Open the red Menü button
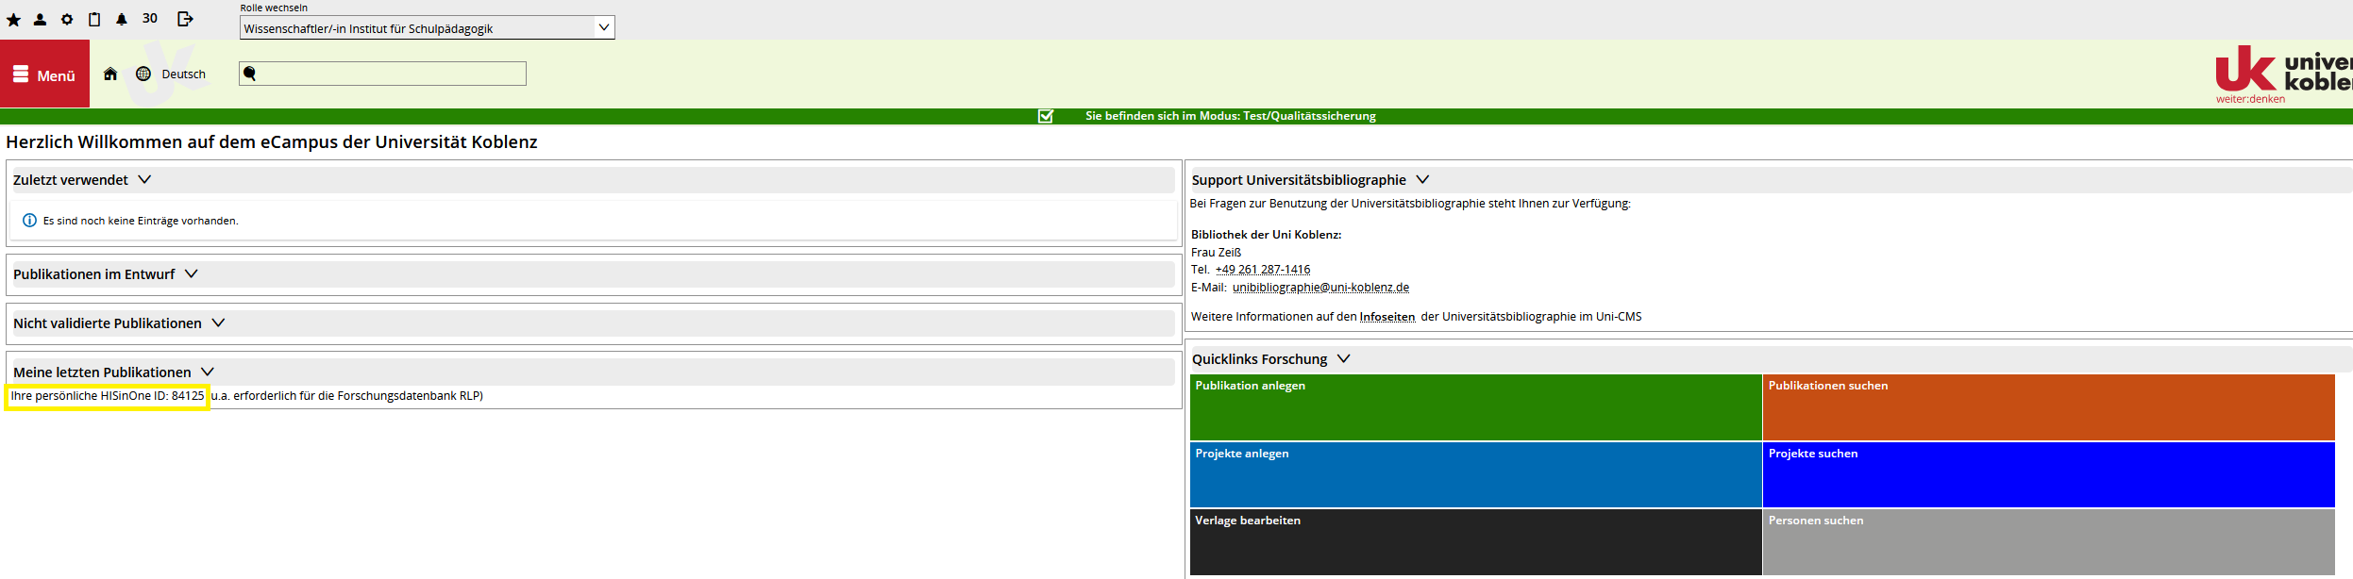Image resolution: width=2353 pixels, height=579 pixels. point(44,74)
